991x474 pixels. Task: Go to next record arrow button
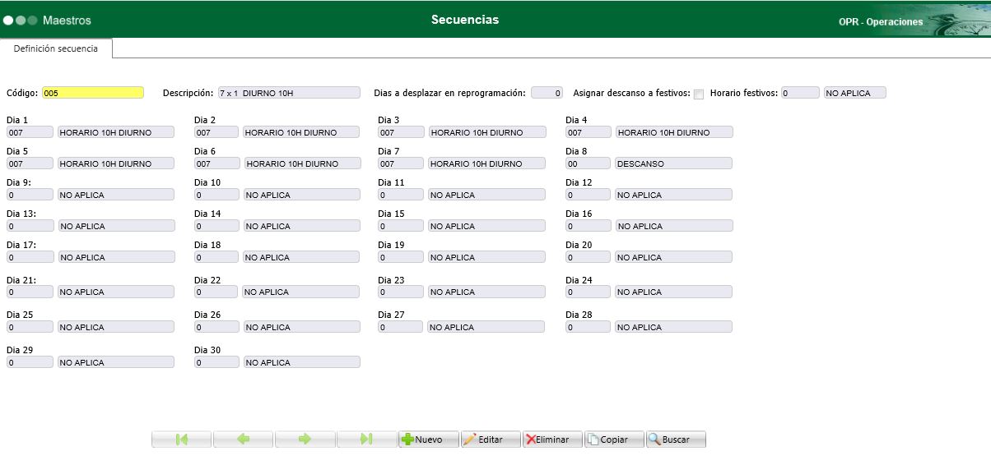pos(305,439)
